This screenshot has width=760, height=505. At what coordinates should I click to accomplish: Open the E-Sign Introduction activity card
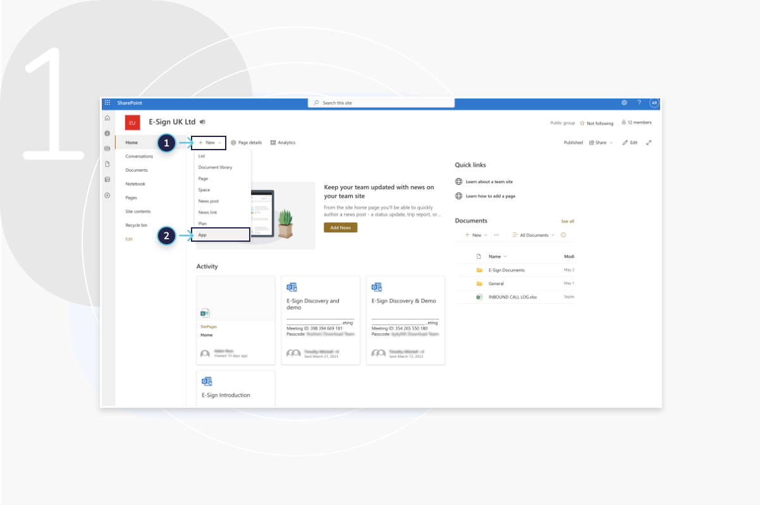[x=236, y=388]
